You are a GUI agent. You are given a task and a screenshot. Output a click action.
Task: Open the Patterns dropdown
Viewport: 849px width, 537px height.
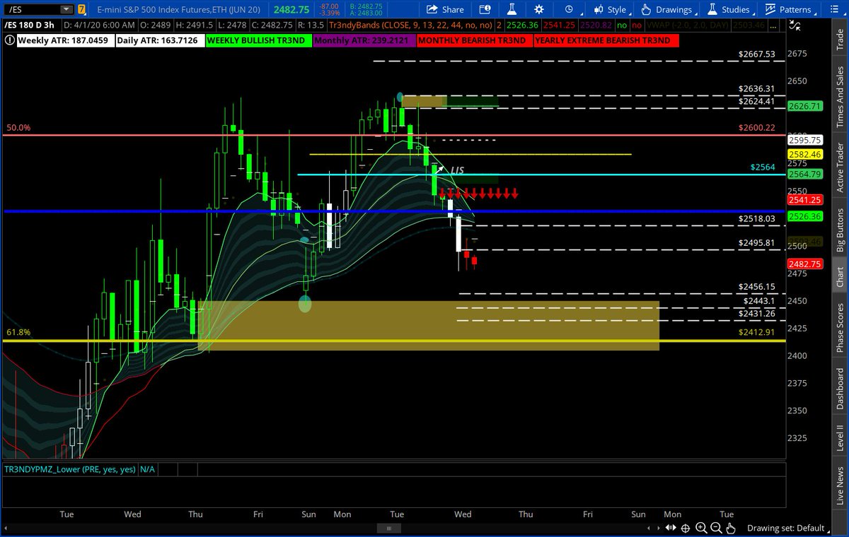(792, 9)
